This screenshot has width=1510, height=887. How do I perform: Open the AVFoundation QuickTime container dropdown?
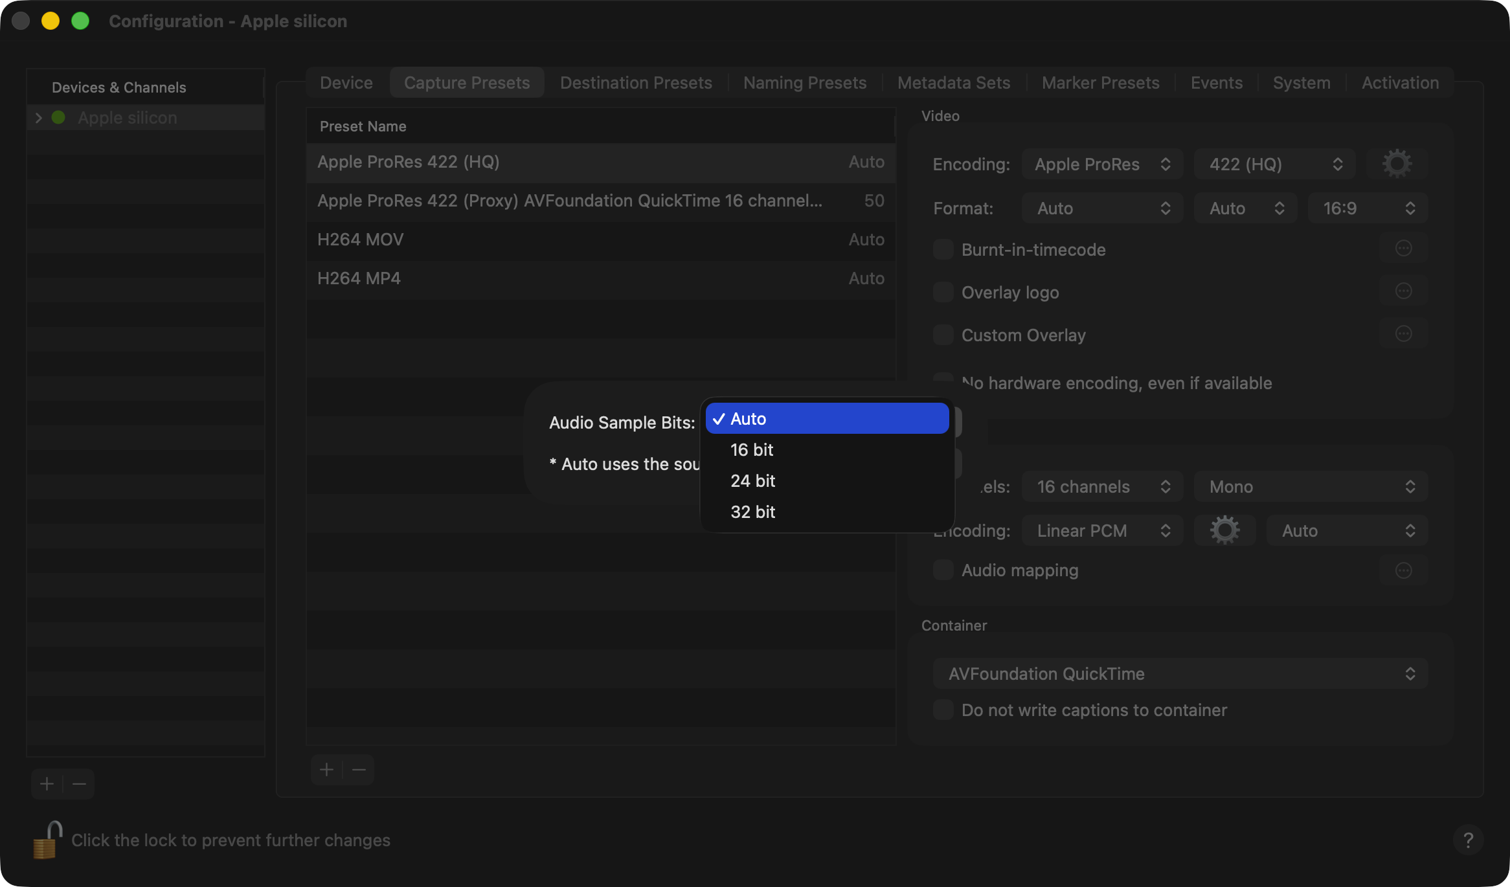click(x=1180, y=674)
